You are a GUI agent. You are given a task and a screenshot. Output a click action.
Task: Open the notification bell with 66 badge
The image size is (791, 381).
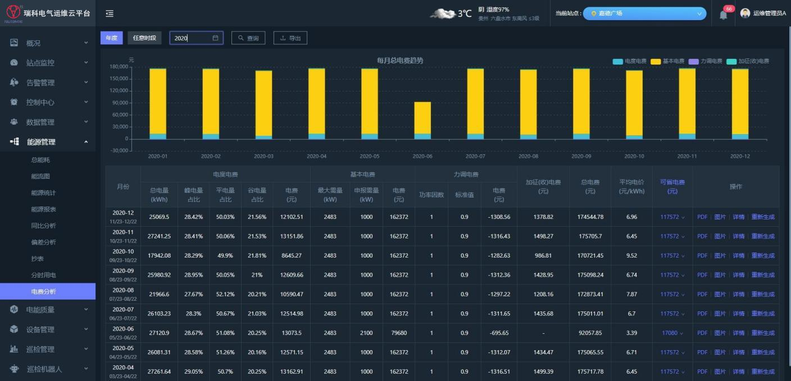pos(724,15)
